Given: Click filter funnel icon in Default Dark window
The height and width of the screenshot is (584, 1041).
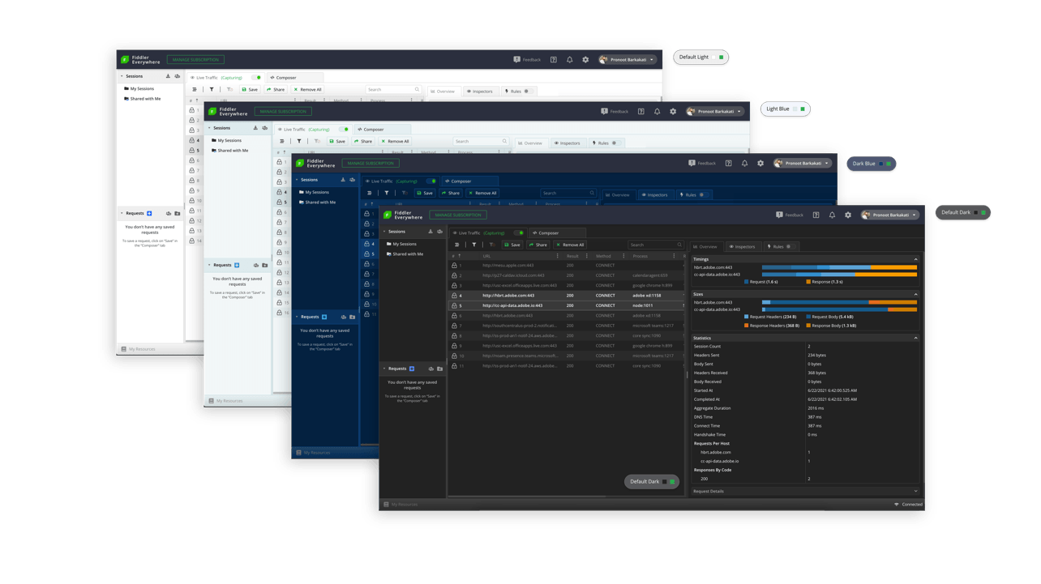Looking at the screenshot, I should tap(474, 245).
